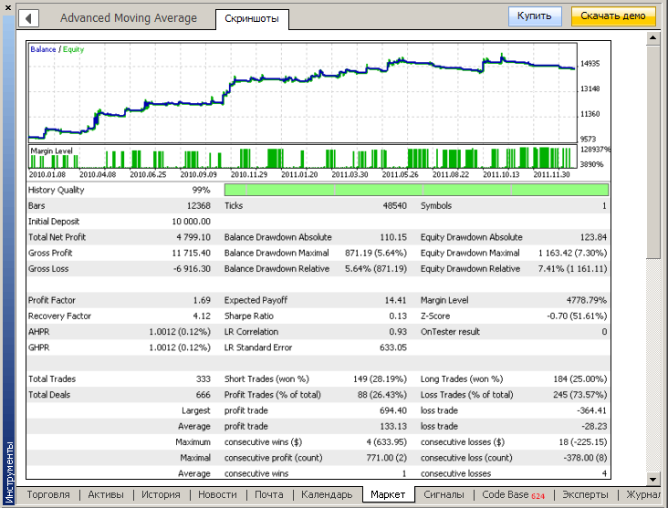Open the Advanced Moving Average tab

(129, 18)
